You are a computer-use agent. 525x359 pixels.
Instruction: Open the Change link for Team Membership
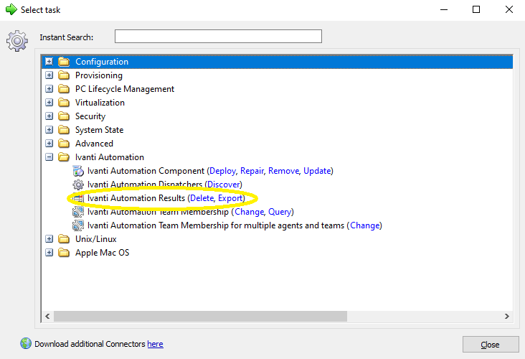click(x=249, y=212)
